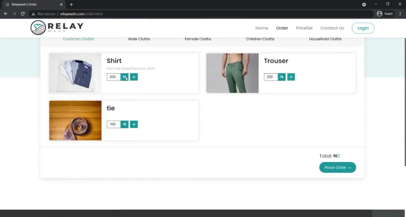This screenshot has width=406, height=217.
Task: Click the Total ₦0 amount text
Action: [330, 156]
